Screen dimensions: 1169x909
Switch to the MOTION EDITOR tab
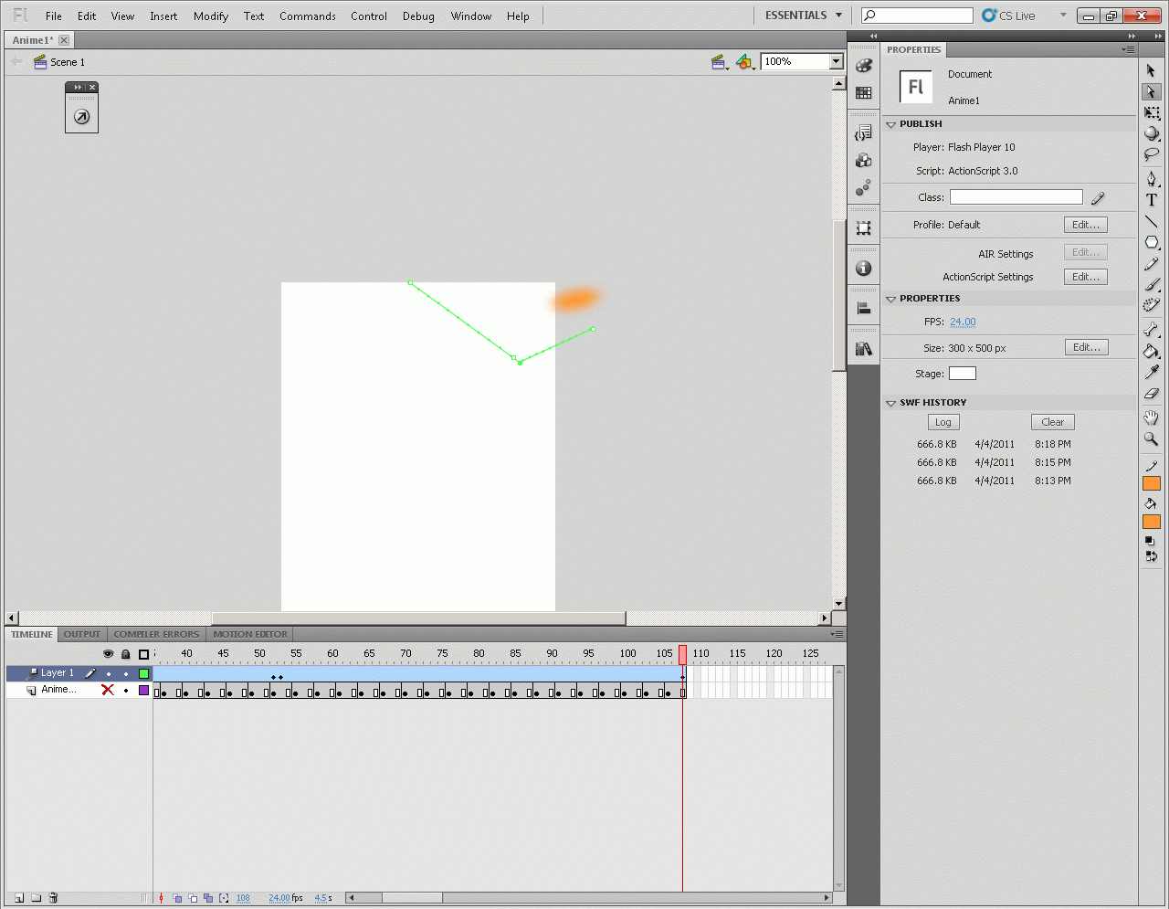pos(250,634)
